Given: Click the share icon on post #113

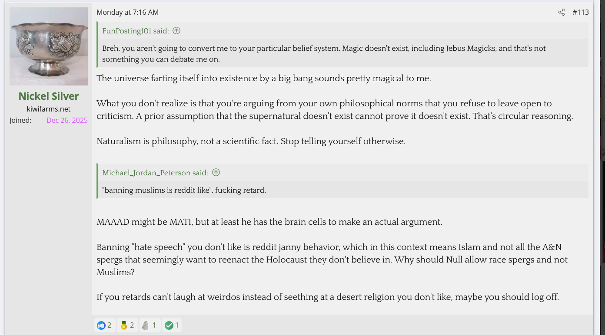Looking at the screenshot, I should 562,12.
